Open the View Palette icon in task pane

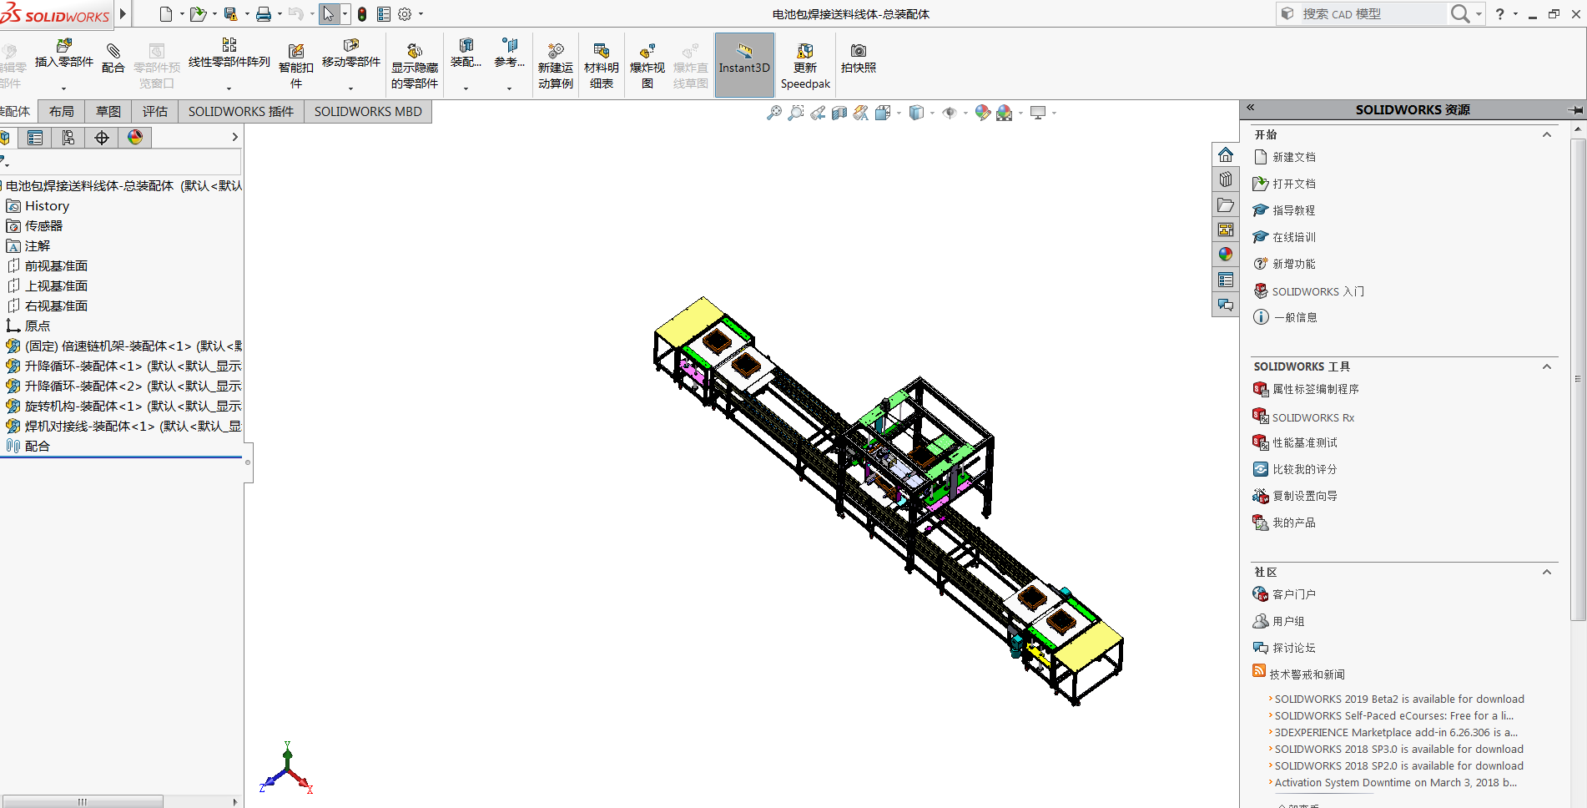(x=1226, y=230)
